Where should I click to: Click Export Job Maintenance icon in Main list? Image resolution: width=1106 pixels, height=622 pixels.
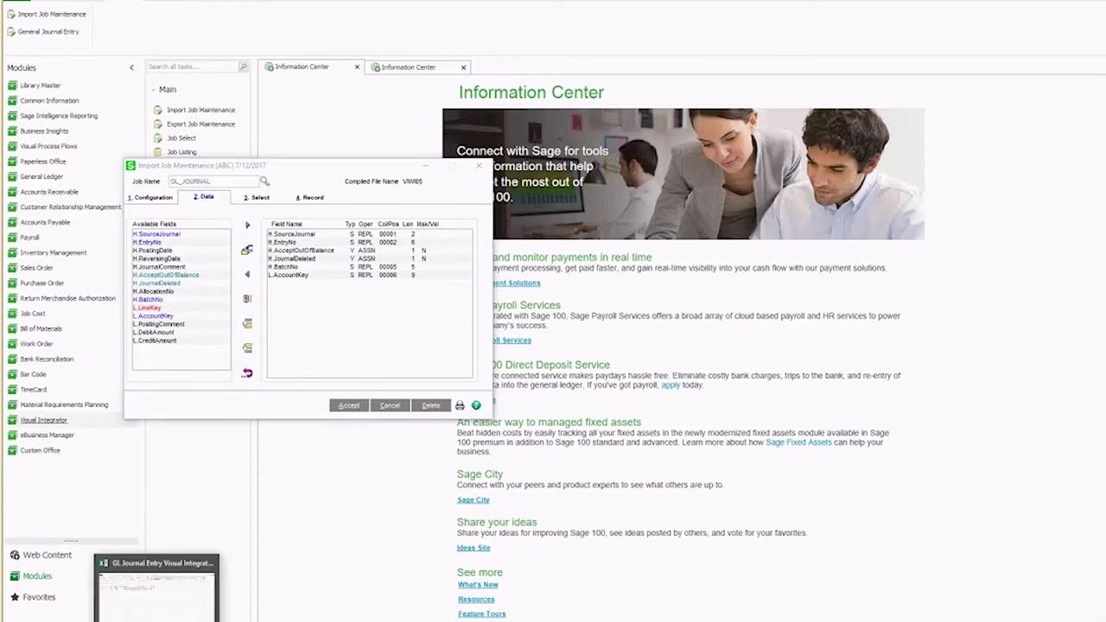(x=158, y=124)
